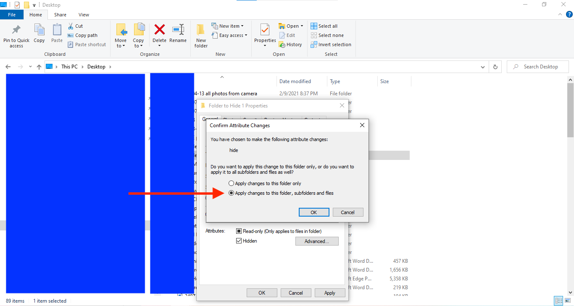Select 'Apply changes to this folder, subfolders and files'

pyautogui.click(x=231, y=193)
